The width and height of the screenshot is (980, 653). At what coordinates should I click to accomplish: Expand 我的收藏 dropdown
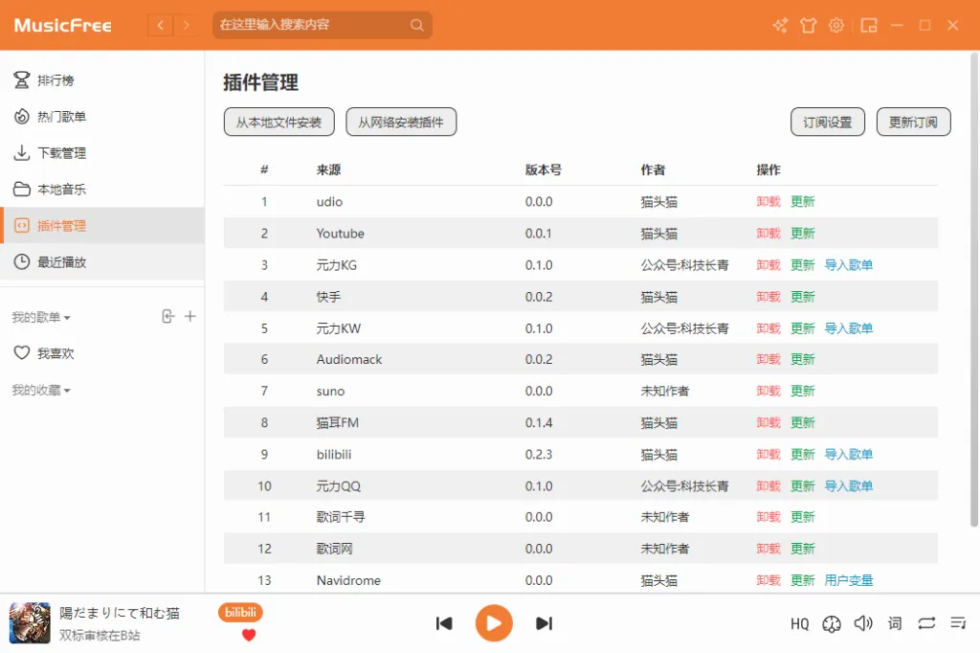(x=41, y=391)
